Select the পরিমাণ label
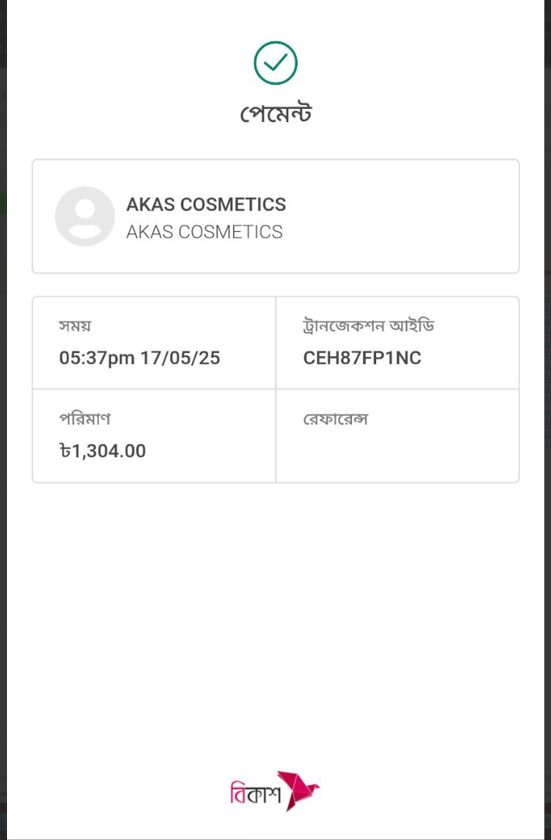Image resolution: width=551 pixels, height=840 pixels. pyautogui.click(x=85, y=418)
